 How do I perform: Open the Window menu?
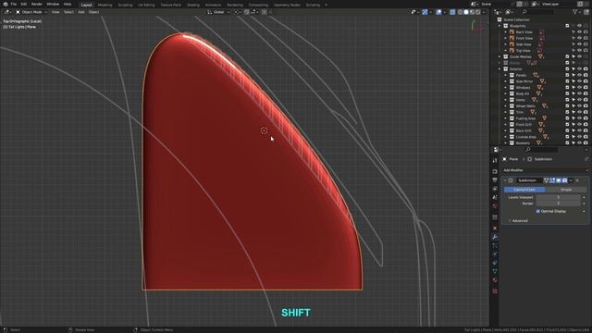point(53,4)
